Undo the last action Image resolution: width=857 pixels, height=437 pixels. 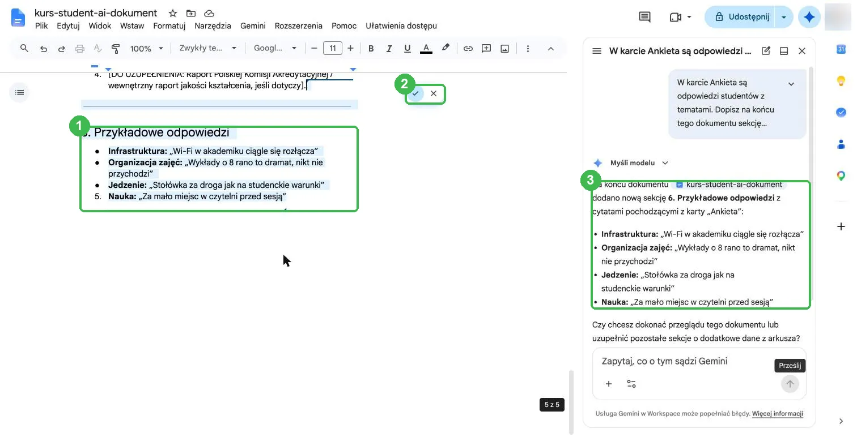[x=44, y=49]
